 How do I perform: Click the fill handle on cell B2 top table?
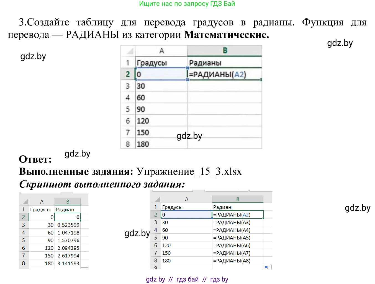261,79
